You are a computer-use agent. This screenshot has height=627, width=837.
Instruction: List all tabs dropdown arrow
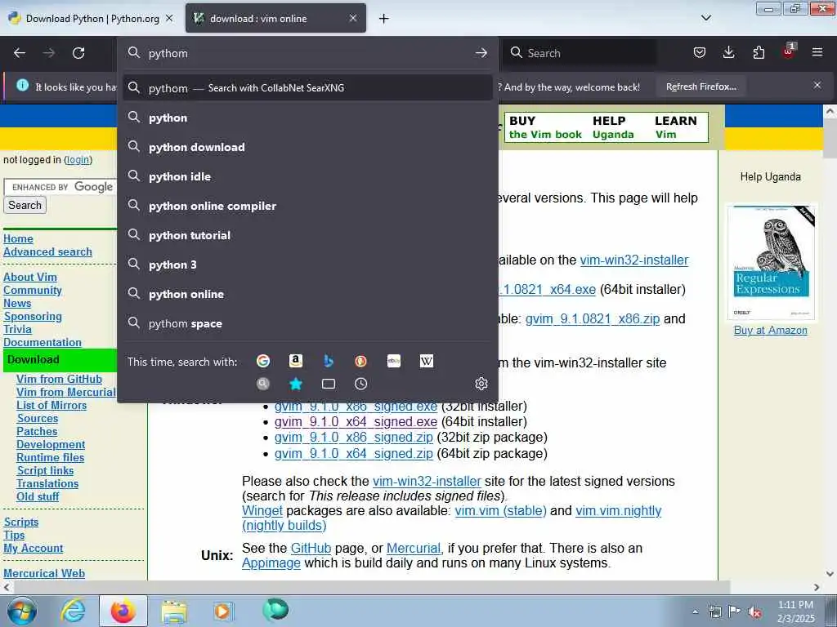tap(706, 18)
